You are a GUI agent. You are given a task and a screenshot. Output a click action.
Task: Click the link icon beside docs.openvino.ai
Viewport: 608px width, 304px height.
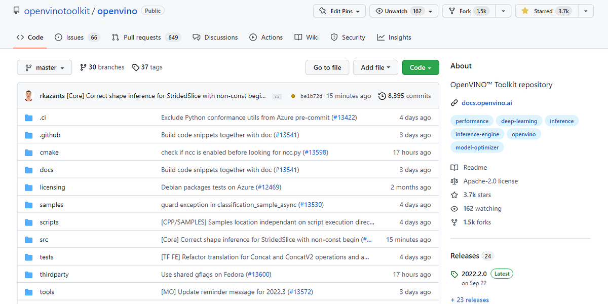pos(454,103)
